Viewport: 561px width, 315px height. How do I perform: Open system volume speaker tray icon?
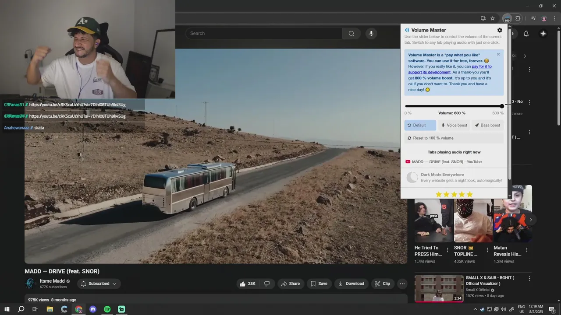[x=504, y=309]
